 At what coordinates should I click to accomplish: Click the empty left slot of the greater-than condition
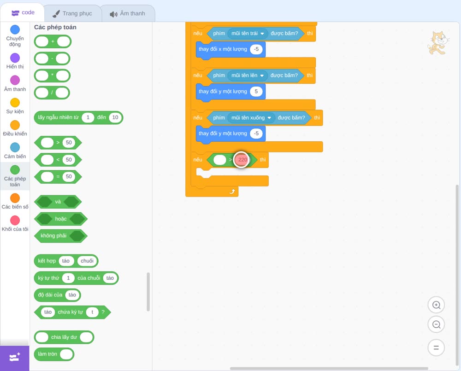[x=219, y=160]
